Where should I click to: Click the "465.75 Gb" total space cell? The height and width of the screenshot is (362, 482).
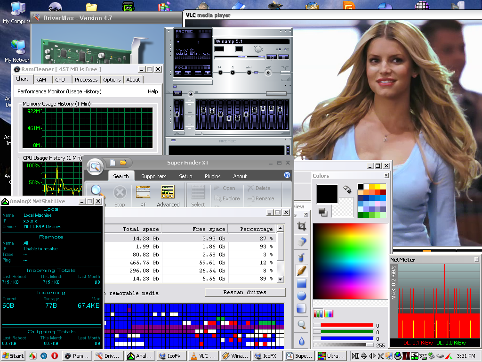(144, 263)
